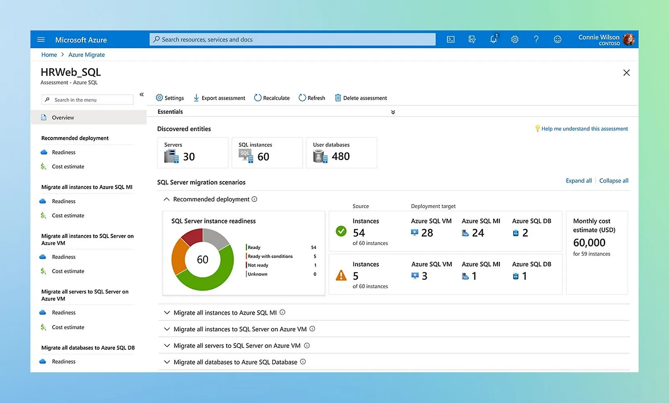Open the feedback smiley icon

point(557,39)
